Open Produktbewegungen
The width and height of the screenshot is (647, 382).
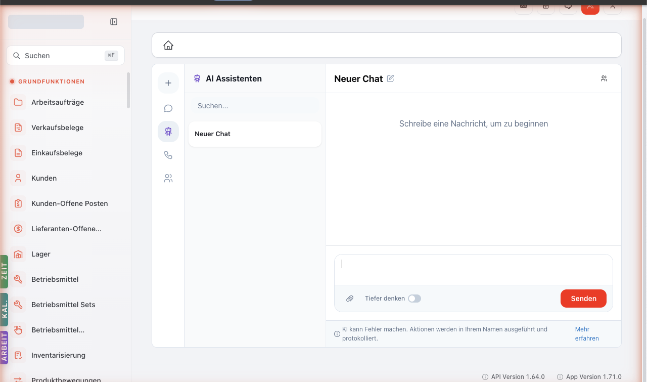tap(66, 379)
